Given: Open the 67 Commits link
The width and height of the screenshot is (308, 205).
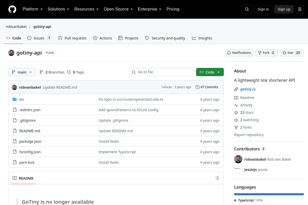Looking at the screenshot, I should tap(207, 87).
